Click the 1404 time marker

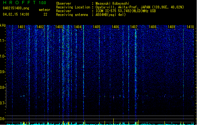[x=78, y=27]
